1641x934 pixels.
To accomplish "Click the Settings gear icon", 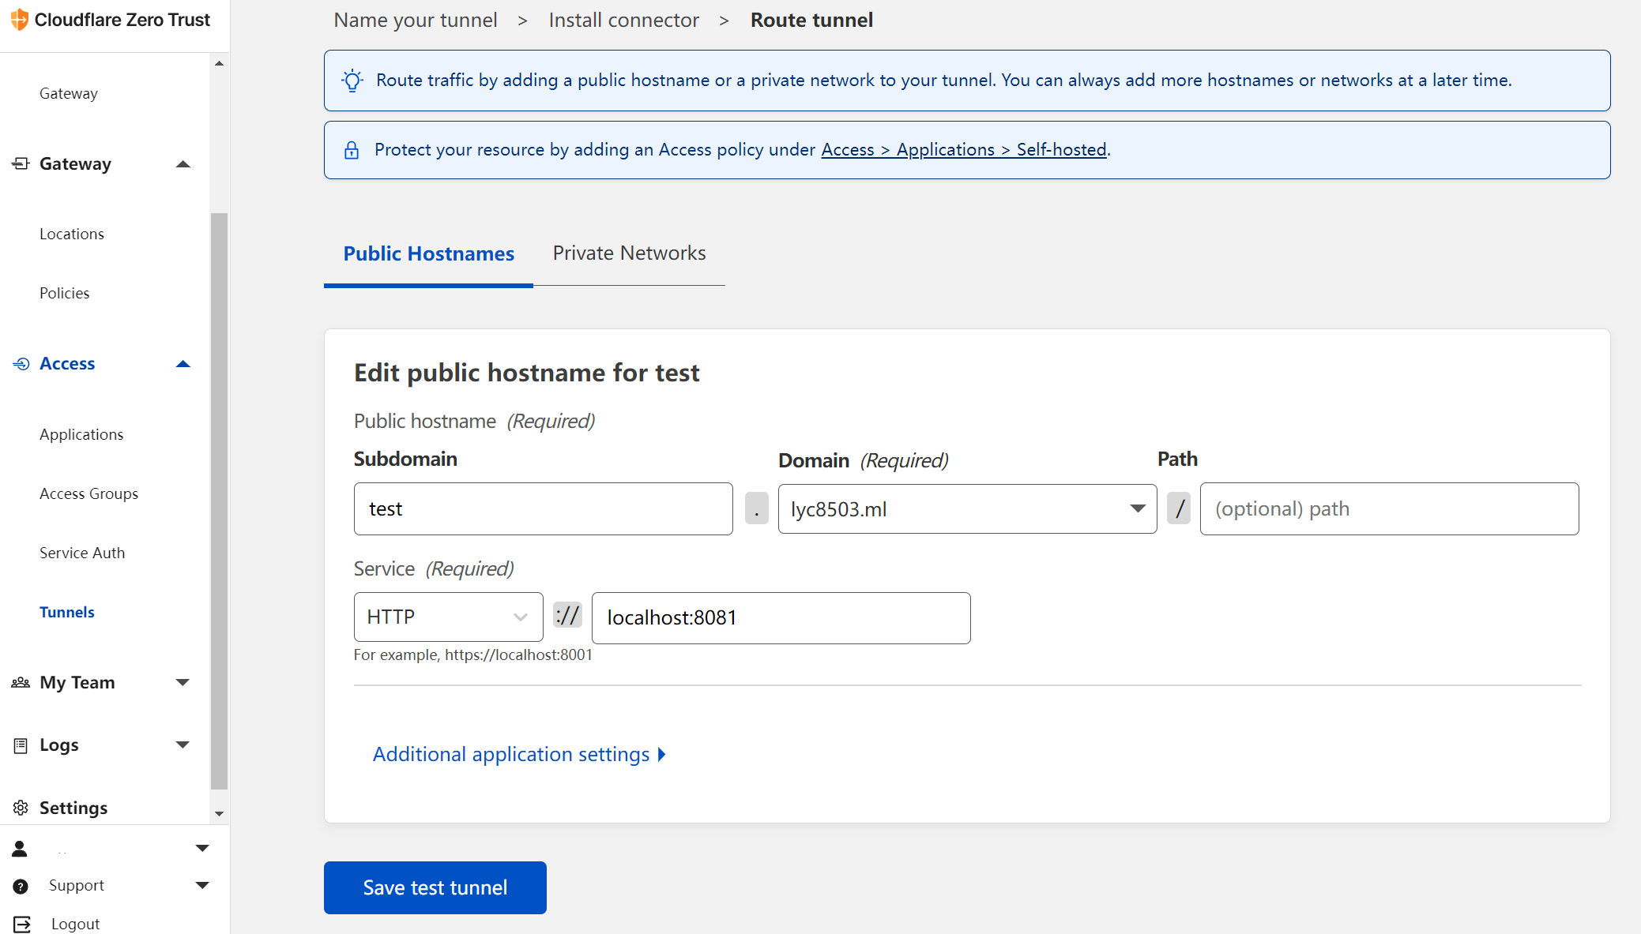I will [x=20, y=807].
